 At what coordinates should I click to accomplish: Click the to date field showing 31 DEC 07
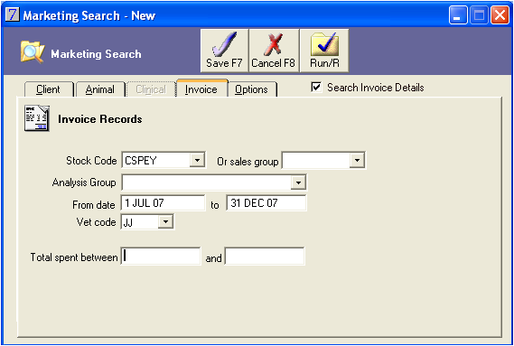click(266, 203)
